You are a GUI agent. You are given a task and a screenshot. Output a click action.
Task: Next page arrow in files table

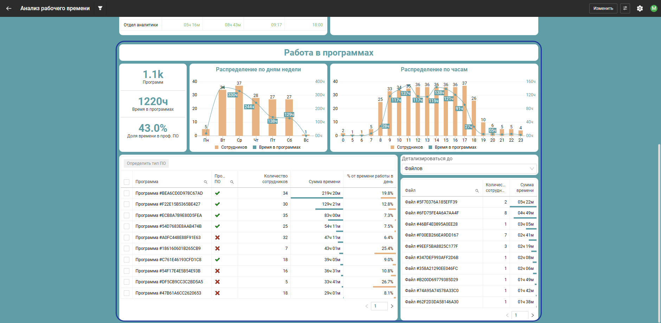point(533,315)
